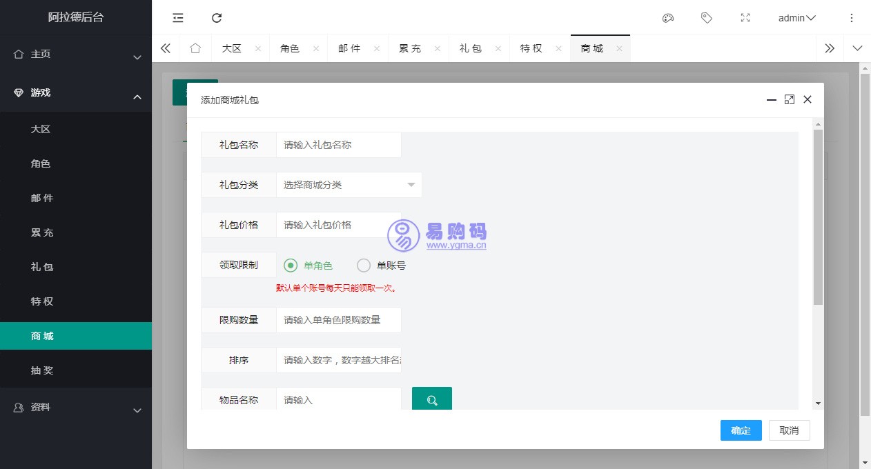The width and height of the screenshot is (871, 469).
Task: Go to the home tab icon
Action: (x=195, y=48)
